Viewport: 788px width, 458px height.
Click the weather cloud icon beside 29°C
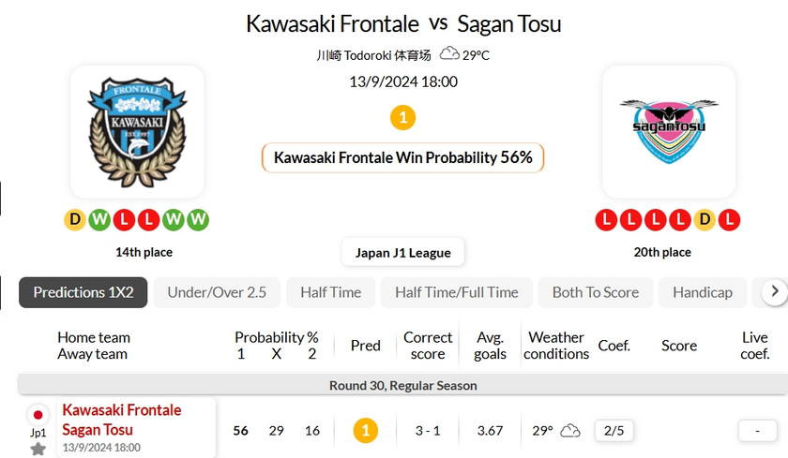click(450, 53)
